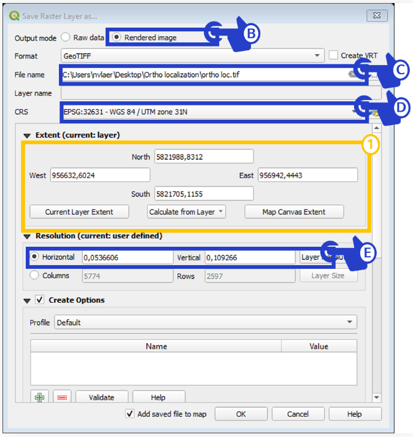Open the Format dropdown showing GeoTIFF
Image resolution: width=413 pixels, height=437 pixels.
tap(192, 56)
